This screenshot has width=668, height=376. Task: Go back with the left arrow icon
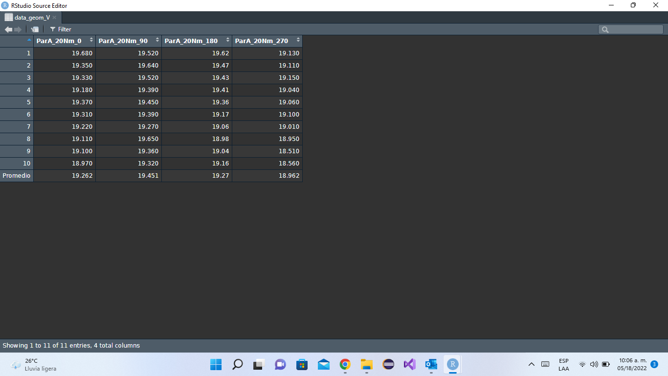tap(8, 29)
